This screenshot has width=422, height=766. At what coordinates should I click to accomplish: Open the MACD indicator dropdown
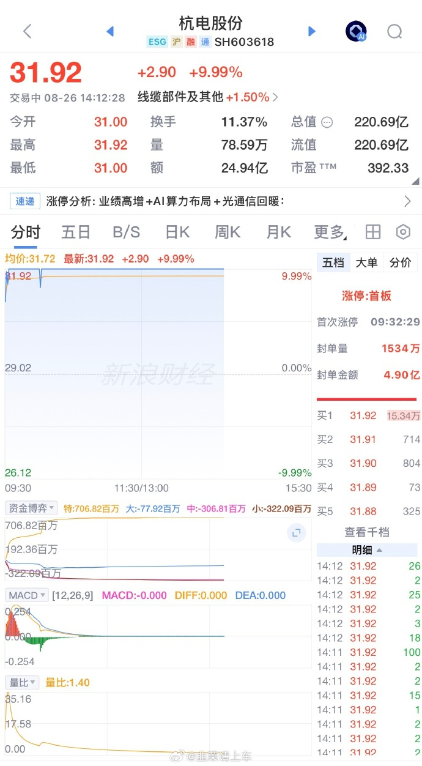(x=27, y=595)
